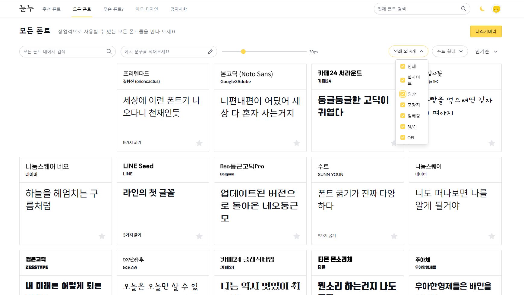Go to the 추천 폰트 tab
524x295 pixels.
(x=52, y=9)
